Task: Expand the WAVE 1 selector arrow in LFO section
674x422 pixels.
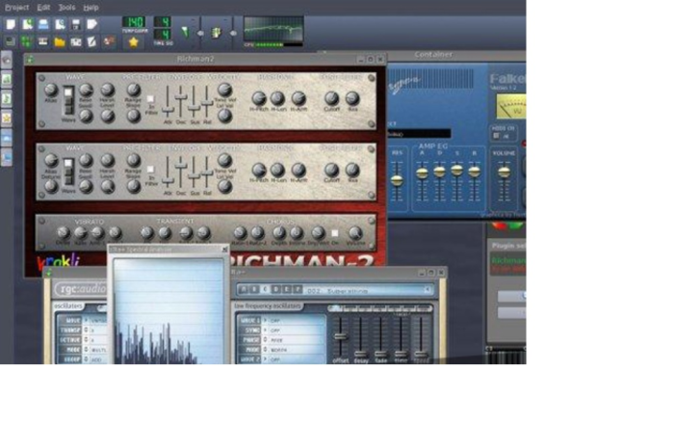Action: [x=265, y=321]
